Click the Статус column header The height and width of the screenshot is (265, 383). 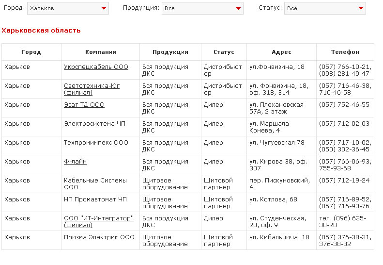pyautogui.click(x=224, y=52)
